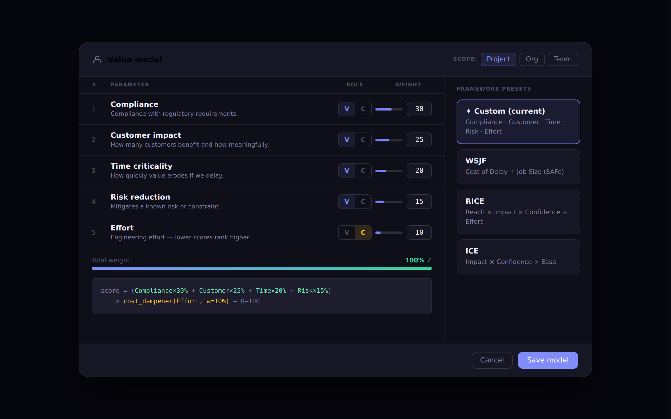Set Customer impact role to C
Image resolution: width=671 pixels, height=419 pixels.
pos(363,140)
